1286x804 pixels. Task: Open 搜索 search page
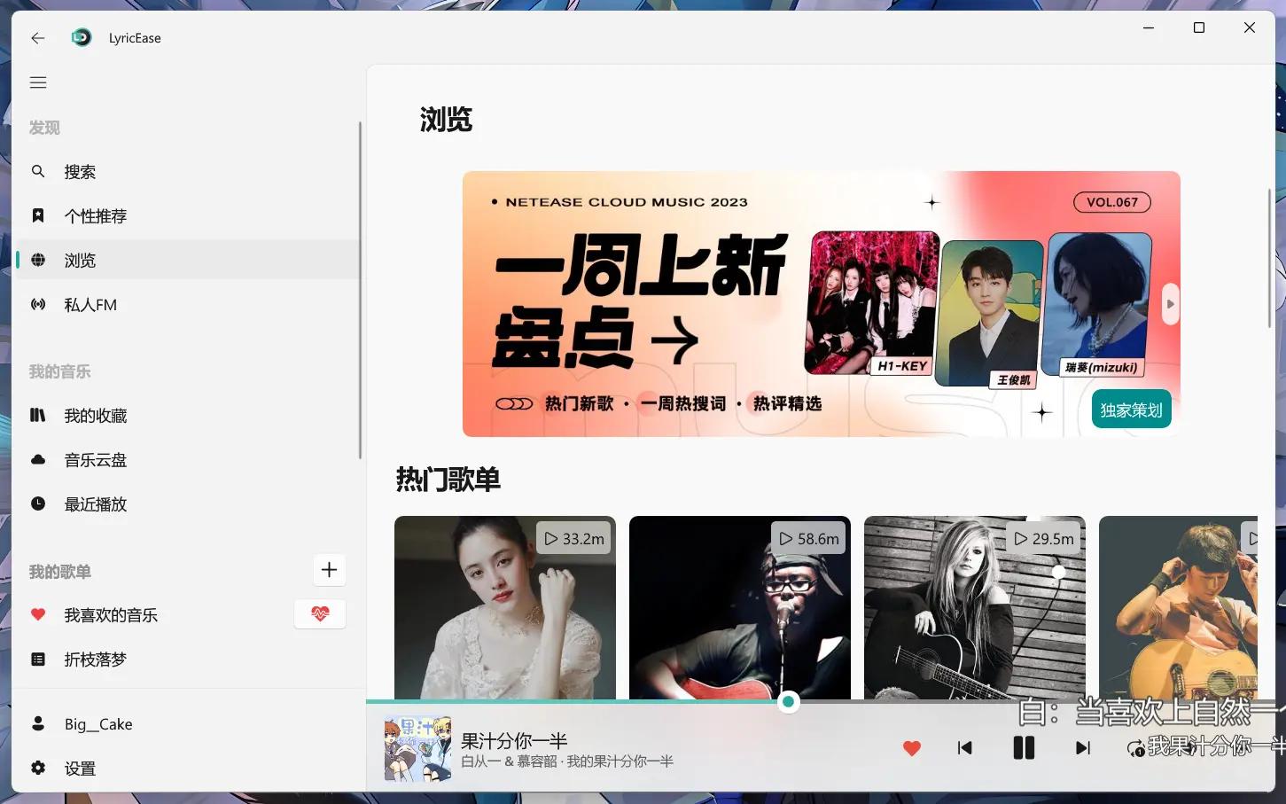coord(80,172)
